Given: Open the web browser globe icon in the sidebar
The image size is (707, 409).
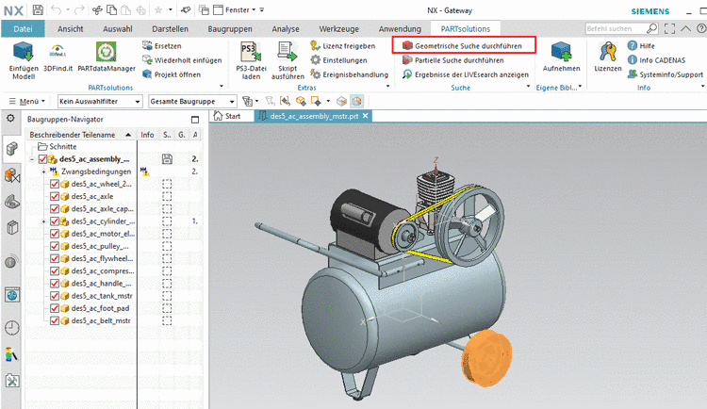Looking at the screenshot, I should click(12, 295).
